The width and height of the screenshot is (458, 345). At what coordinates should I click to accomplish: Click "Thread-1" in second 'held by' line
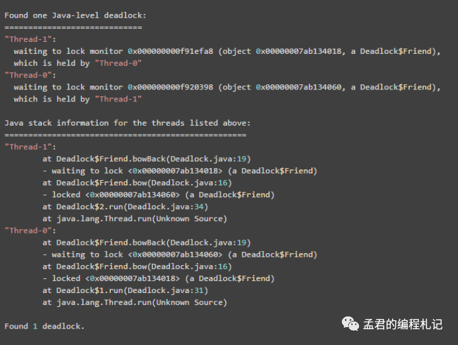pos(118,99)
